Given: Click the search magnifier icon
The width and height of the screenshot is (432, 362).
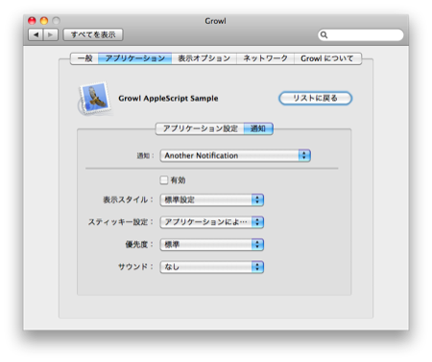Looking at the screenshot, I should pyautogui.click(x=324, y=34).
